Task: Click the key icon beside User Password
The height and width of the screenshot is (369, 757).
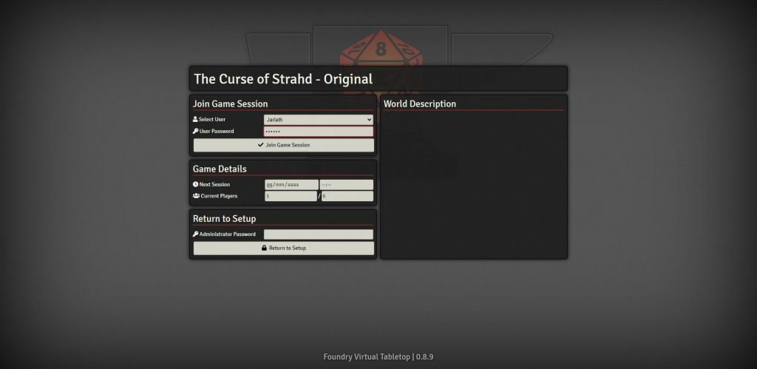Action: click(195, 132)
